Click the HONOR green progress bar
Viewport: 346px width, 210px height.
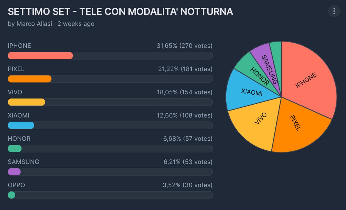click(15, 149)
